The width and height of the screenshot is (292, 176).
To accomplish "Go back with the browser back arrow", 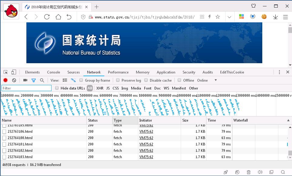I will tap(26, 17).
